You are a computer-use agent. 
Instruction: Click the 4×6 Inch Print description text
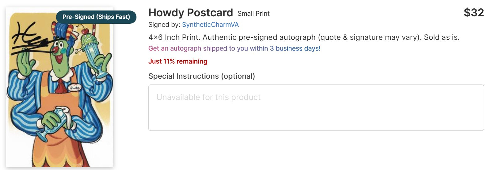304,37
